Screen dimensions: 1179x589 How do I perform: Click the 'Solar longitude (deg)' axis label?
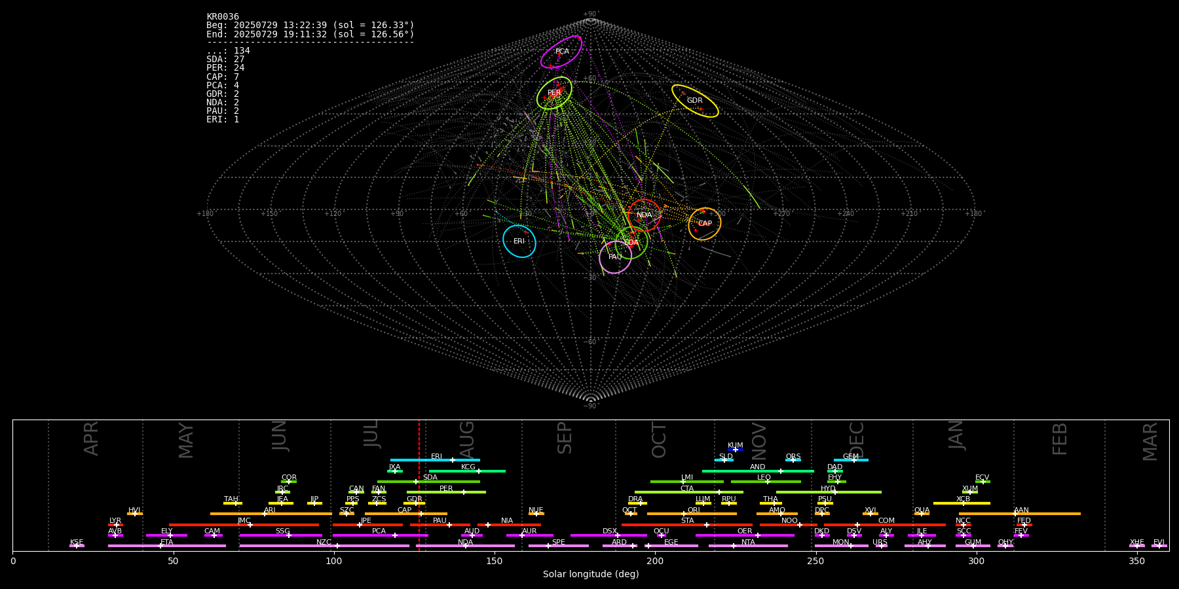(x=591, y=575)
